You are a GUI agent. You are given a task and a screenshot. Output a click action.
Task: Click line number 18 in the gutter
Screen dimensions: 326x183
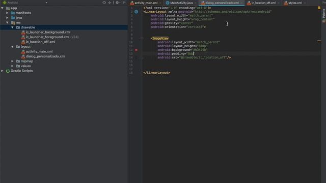[x=131, y=73]
